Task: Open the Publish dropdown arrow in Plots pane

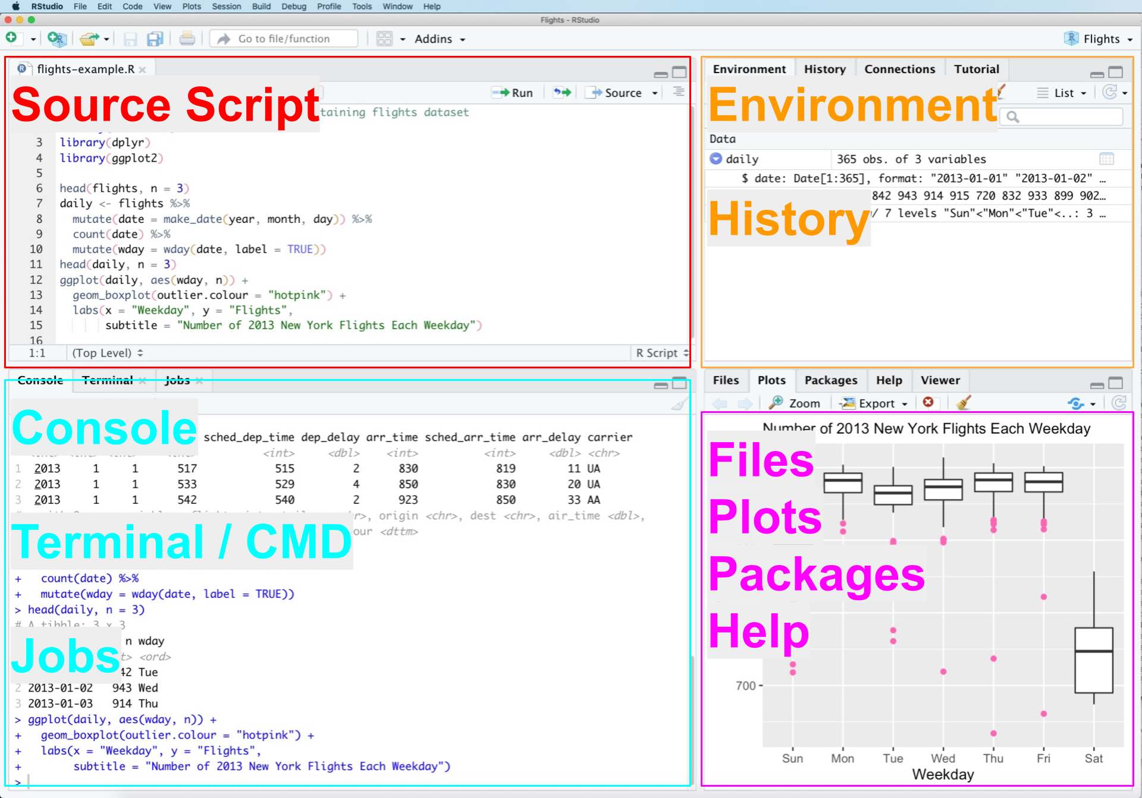Action: pos(1093,405)
